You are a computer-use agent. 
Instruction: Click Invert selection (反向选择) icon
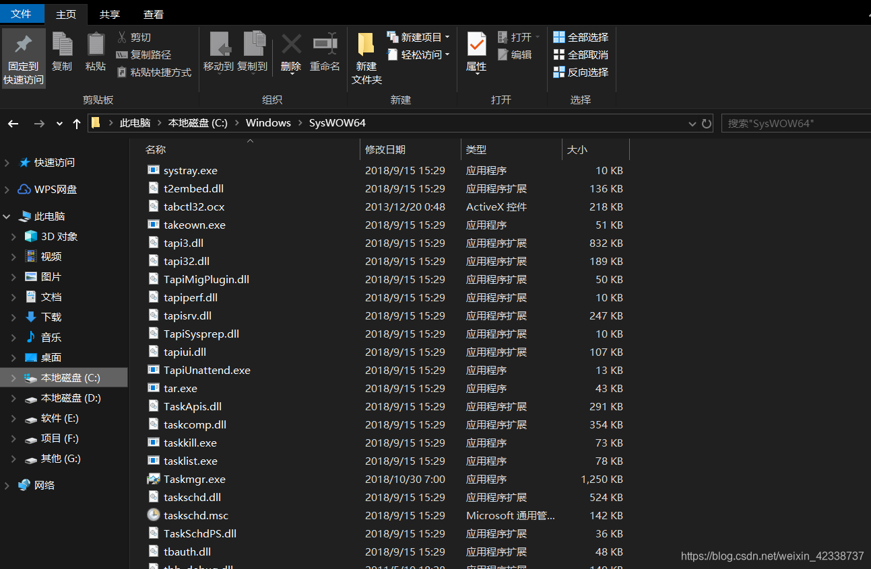point(559,73)
